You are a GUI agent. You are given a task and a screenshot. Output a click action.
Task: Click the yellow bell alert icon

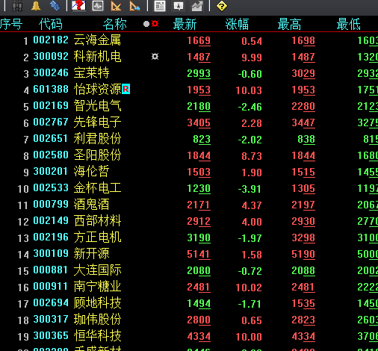(x=36, y=6)
